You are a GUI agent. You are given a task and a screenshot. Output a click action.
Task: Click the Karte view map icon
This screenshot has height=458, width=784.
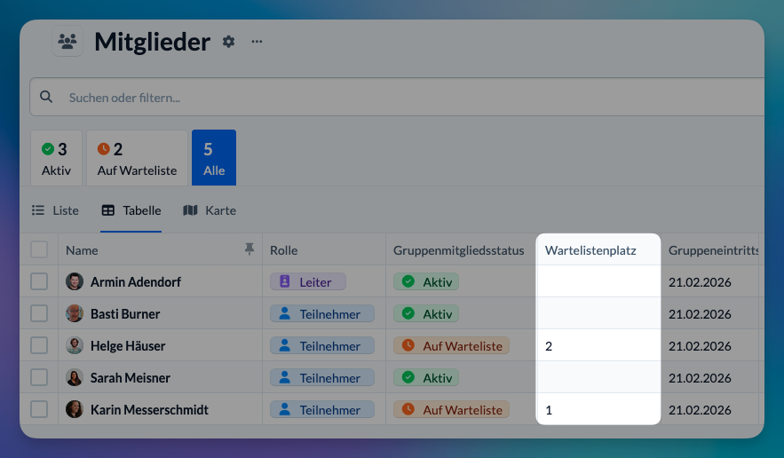pyautogui.click(x=190, y=210)
